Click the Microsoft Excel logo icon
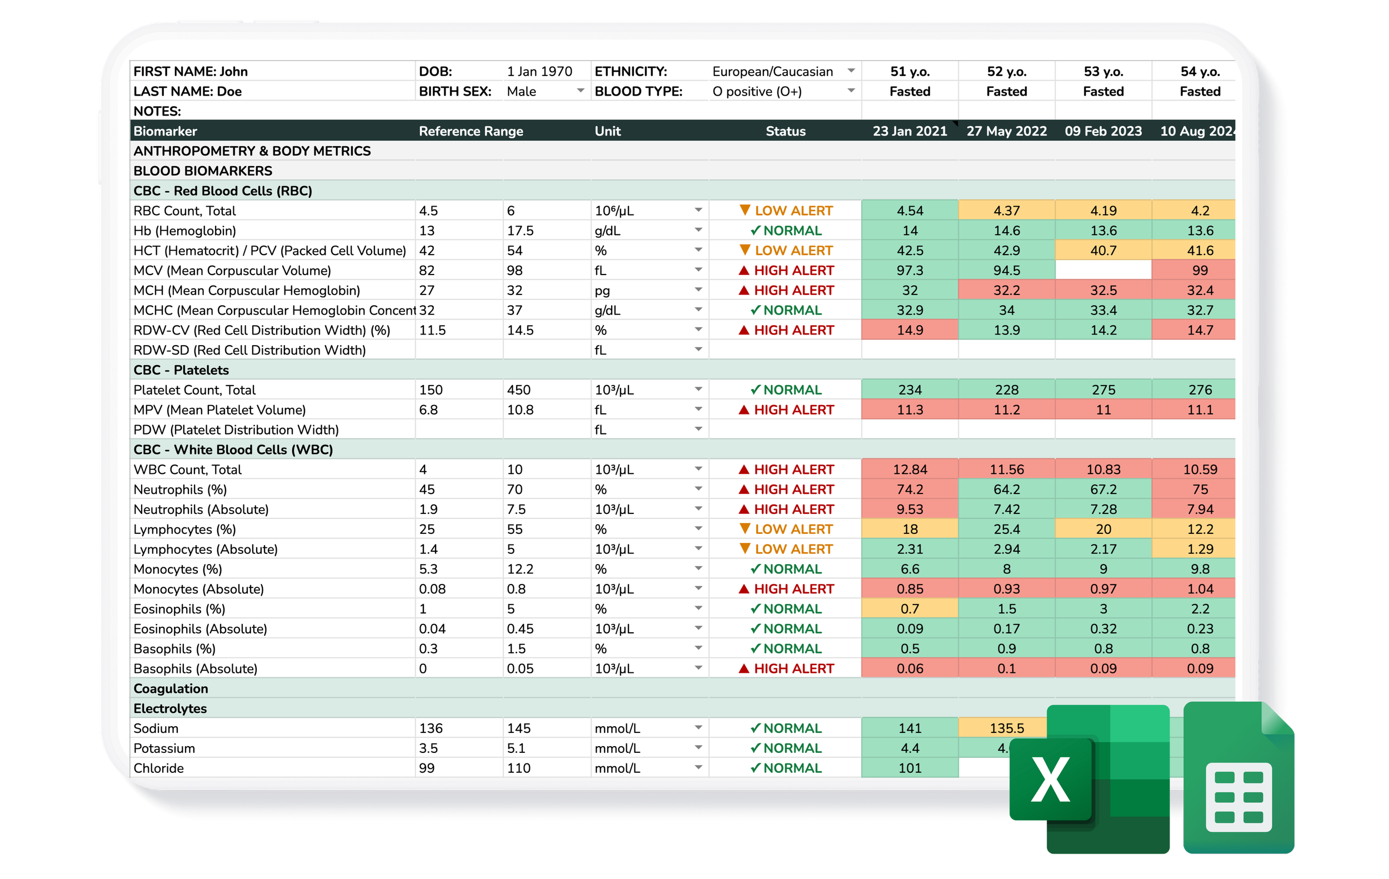 [1090, 778]
